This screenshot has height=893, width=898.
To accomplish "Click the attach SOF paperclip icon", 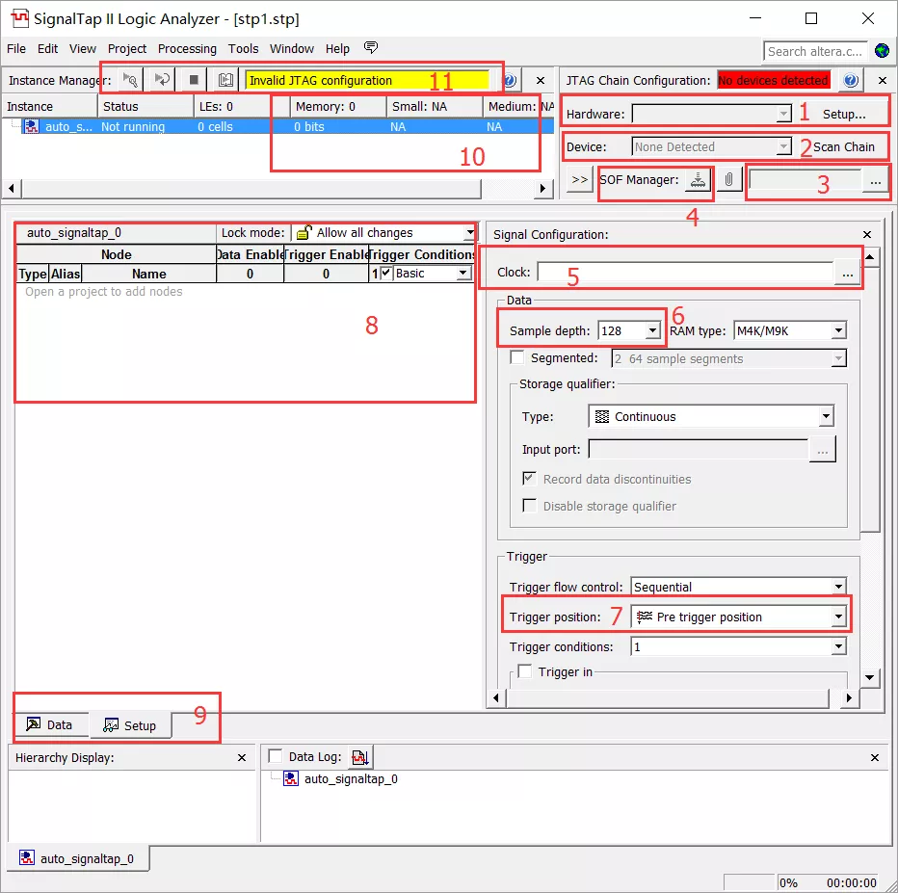I will coord(729,180).
